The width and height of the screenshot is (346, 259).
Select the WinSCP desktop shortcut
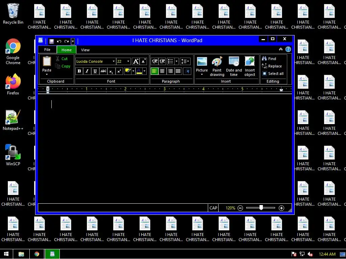13,155
